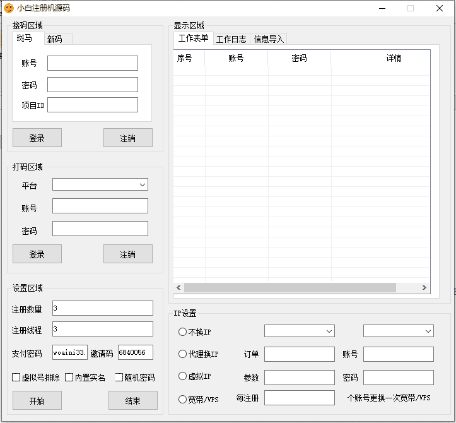Click the 结束 button
The image size is (456, 423).
[132, 400]
